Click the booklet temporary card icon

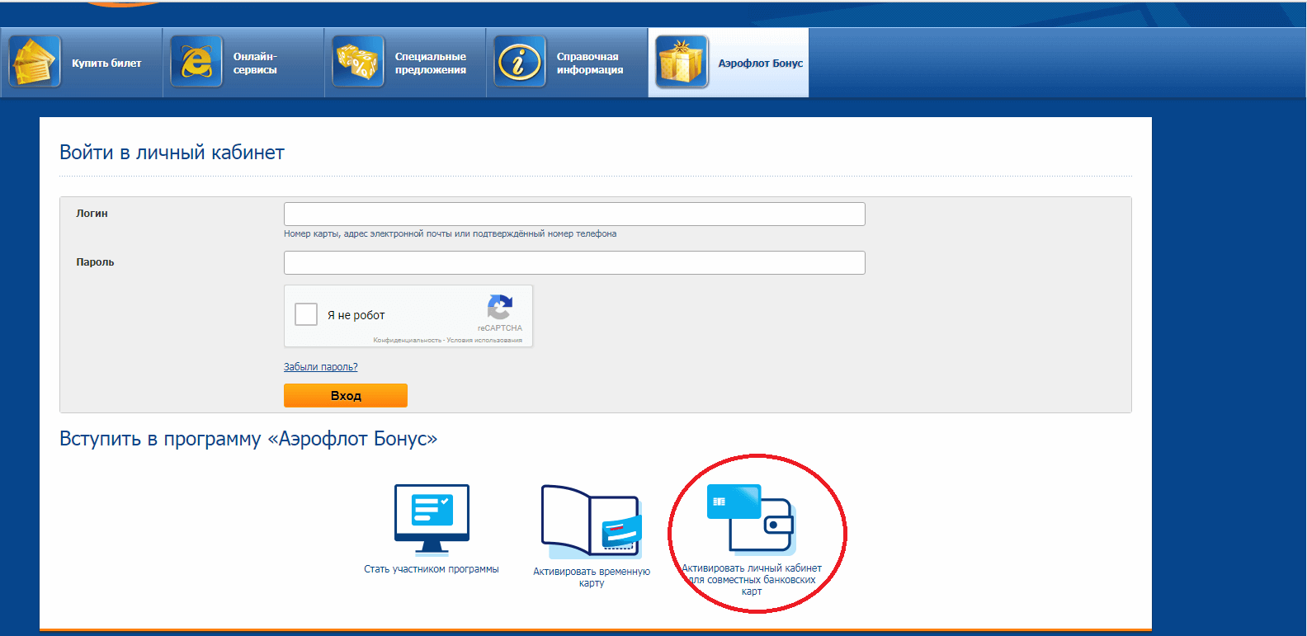pos(591,521)
